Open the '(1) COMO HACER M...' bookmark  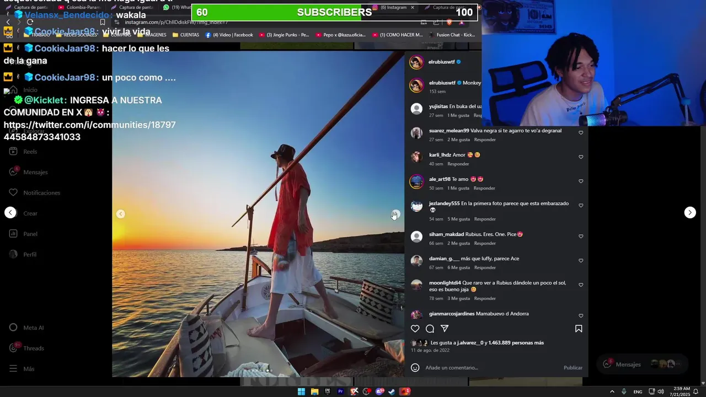(397, 35)
